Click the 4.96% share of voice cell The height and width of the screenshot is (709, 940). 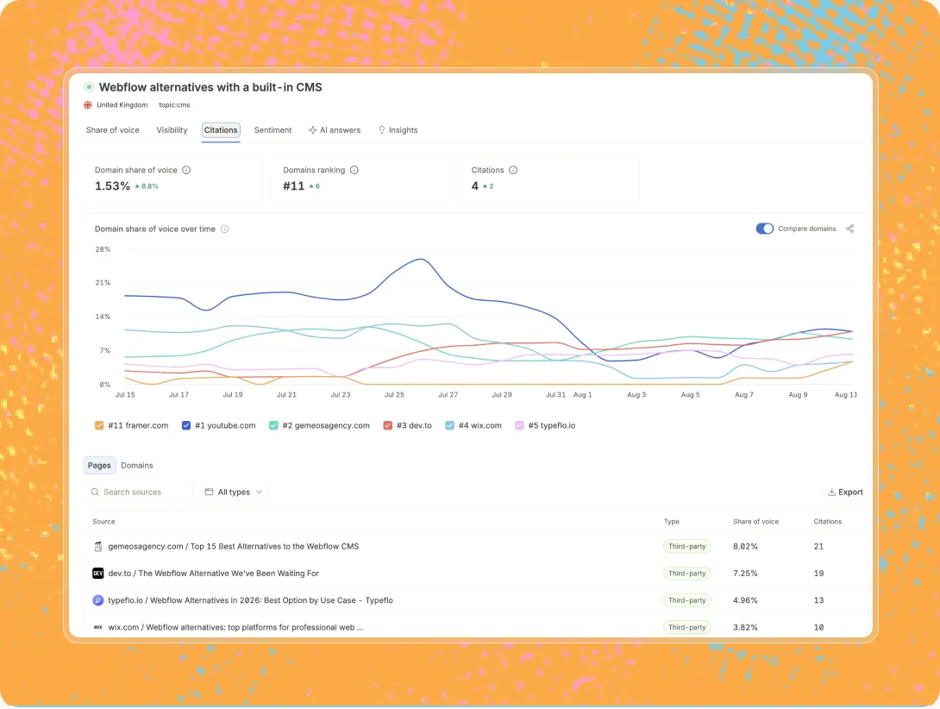coord(745,600)
